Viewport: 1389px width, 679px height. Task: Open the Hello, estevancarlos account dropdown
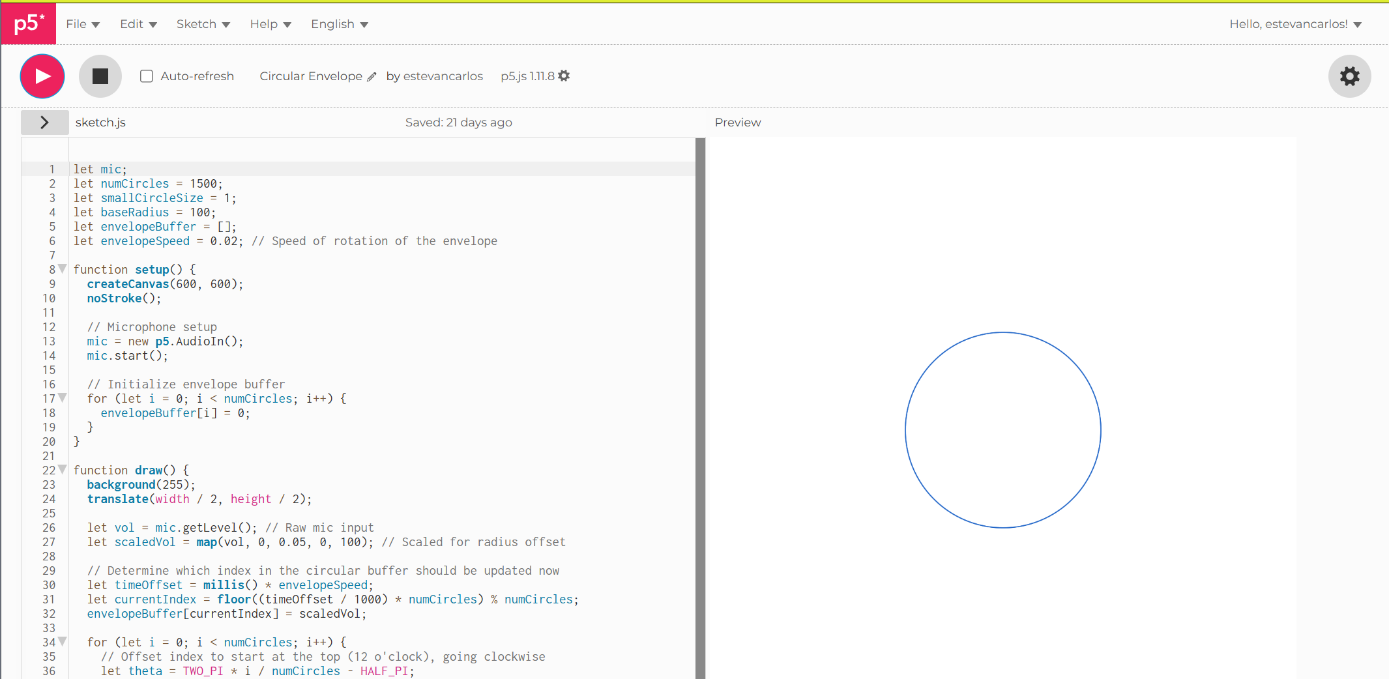pyautogui.click(x=1295, y=24)
